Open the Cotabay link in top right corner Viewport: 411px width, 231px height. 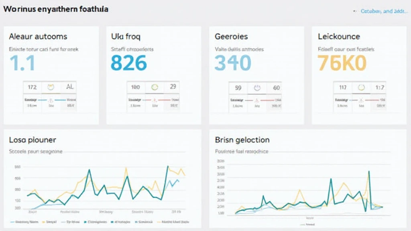coord(382,11)
